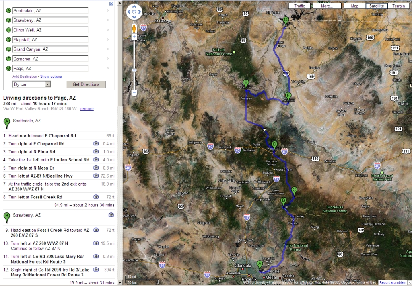Click the Strawberry, AZ input field
Viewport: 412px width, 286px height.
coord(50,20)
